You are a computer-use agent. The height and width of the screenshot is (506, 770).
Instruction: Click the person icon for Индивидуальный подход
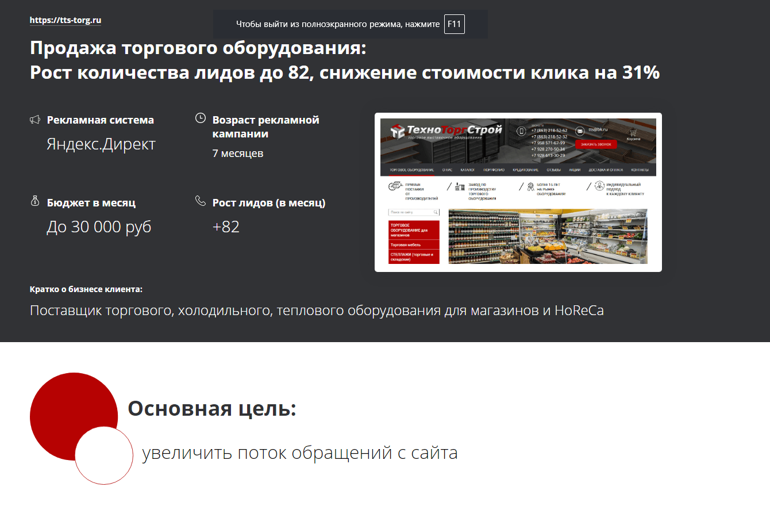click(x=599, y=185)
